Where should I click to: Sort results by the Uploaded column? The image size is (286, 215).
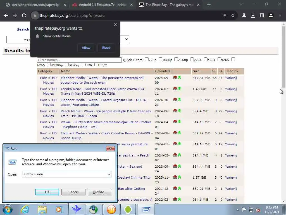162,71
